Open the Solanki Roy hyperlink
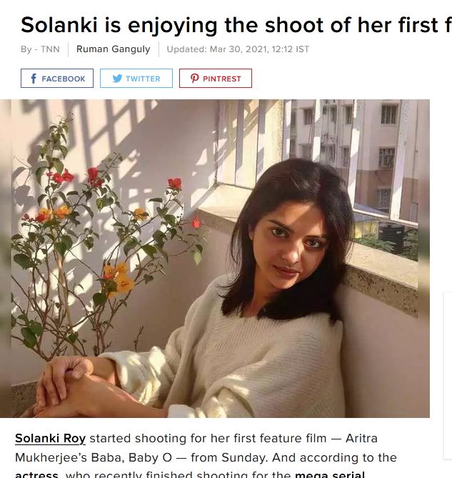The image size is (452, 478). click(x=50, y=439)
